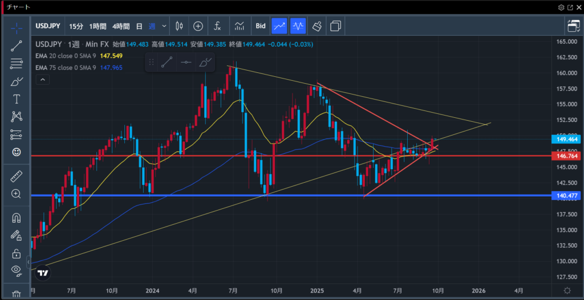Expand the timeframe dropdown chevron
Screen dimensions: 584x300
point(165,26)
